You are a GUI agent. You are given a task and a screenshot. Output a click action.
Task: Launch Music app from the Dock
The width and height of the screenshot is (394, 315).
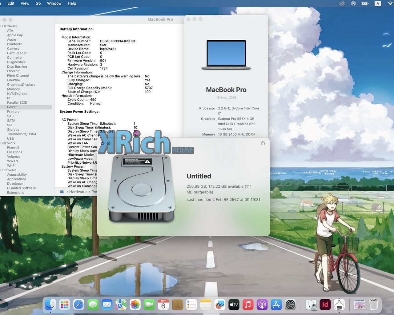click(x=248, y=305)
